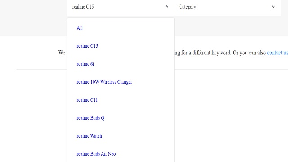The height and width of the screenshot is (162, 288).
Task: Select realme 6i from the list
Action: coord(85,64)
